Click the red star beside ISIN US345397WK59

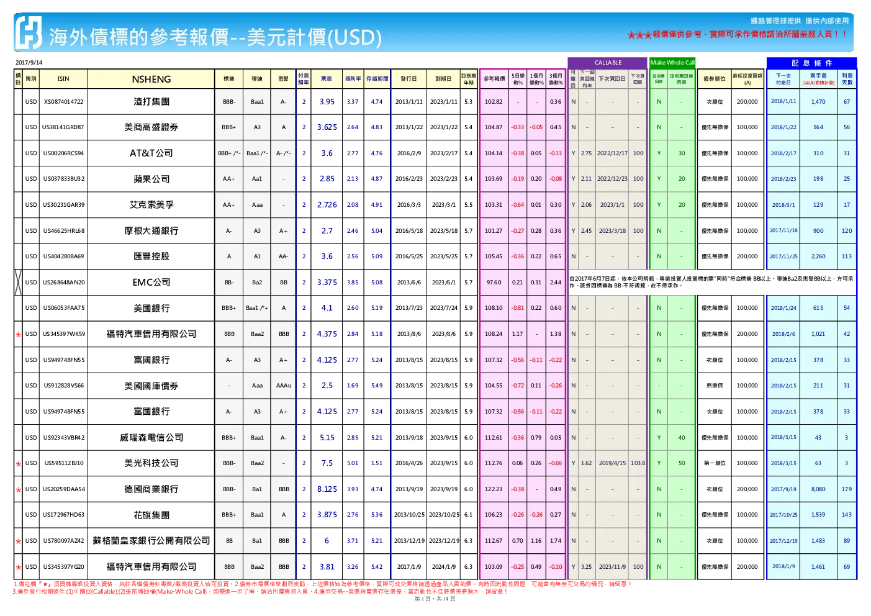pos(18,335)
